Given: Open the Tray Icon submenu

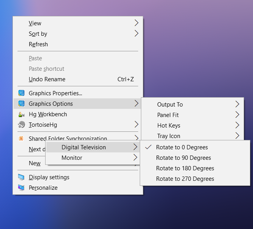Looking at the screenshot, I should 237,136.
